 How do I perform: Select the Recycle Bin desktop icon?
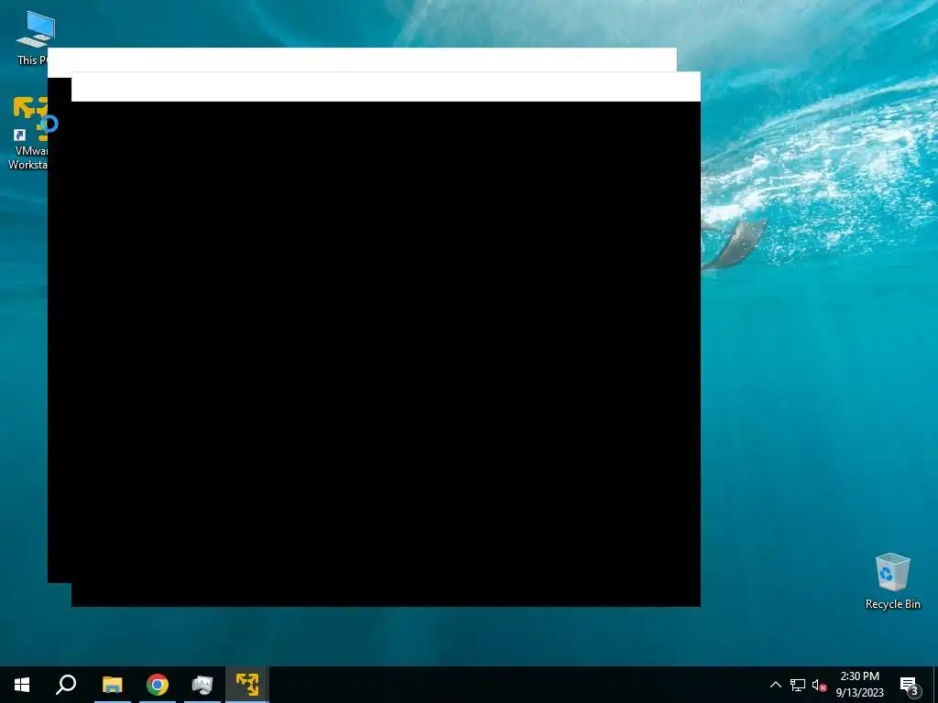892,581
